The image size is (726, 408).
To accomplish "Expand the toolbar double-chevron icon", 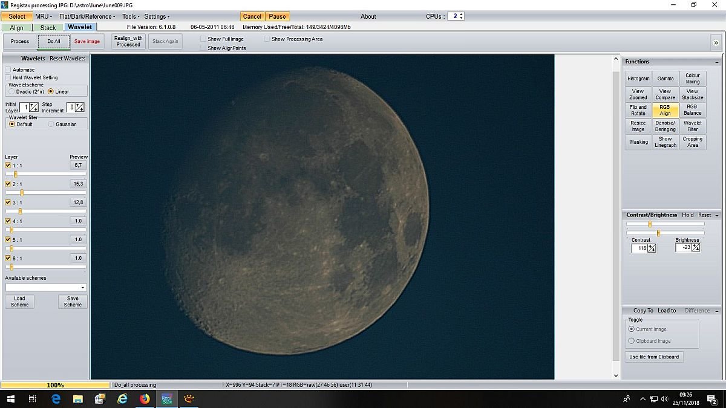I will [x=716, y=42].
